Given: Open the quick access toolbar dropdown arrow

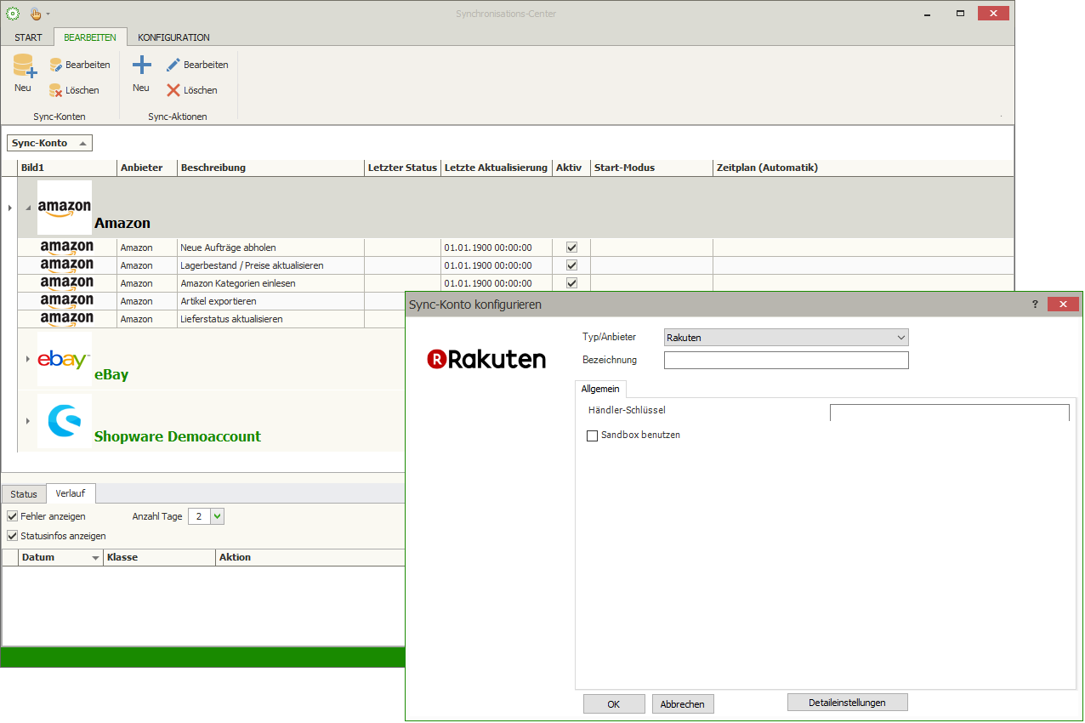Looking at the screenshot, I should (48, 14).
